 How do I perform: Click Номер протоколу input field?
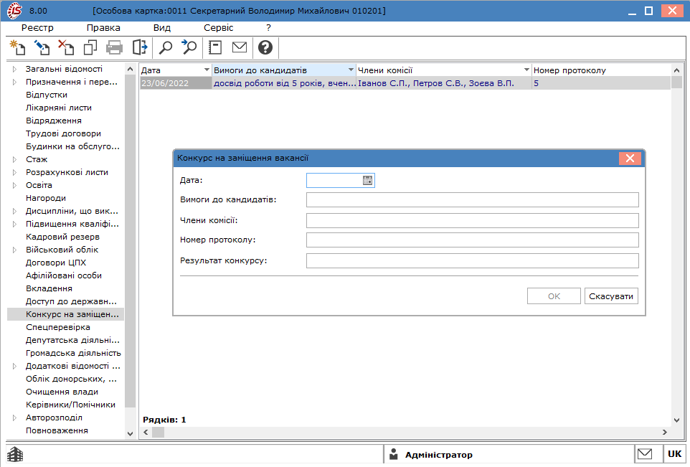pos(473,240)
